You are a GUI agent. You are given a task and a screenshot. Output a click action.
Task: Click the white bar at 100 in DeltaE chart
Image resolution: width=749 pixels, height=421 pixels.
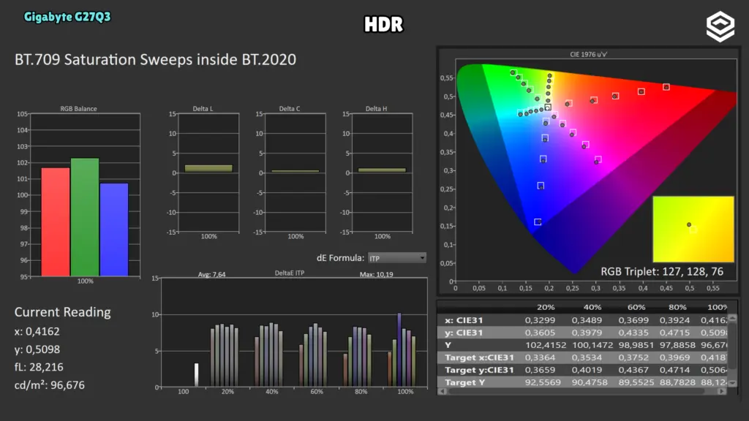click(196, 375)
